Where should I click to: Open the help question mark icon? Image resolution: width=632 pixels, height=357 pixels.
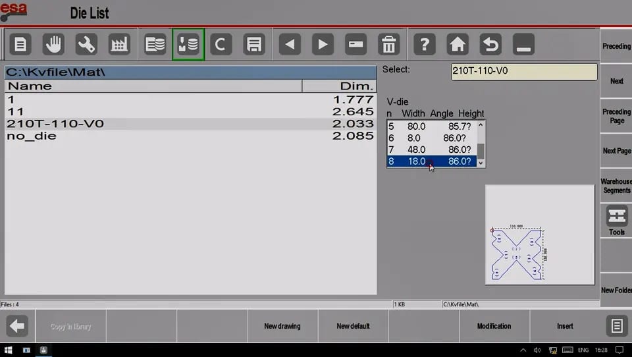tap(425, 44)
